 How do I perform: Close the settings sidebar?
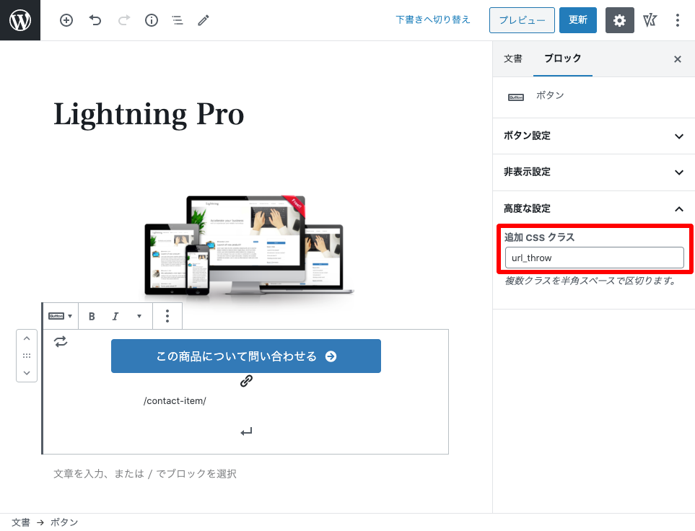(677, 59)
